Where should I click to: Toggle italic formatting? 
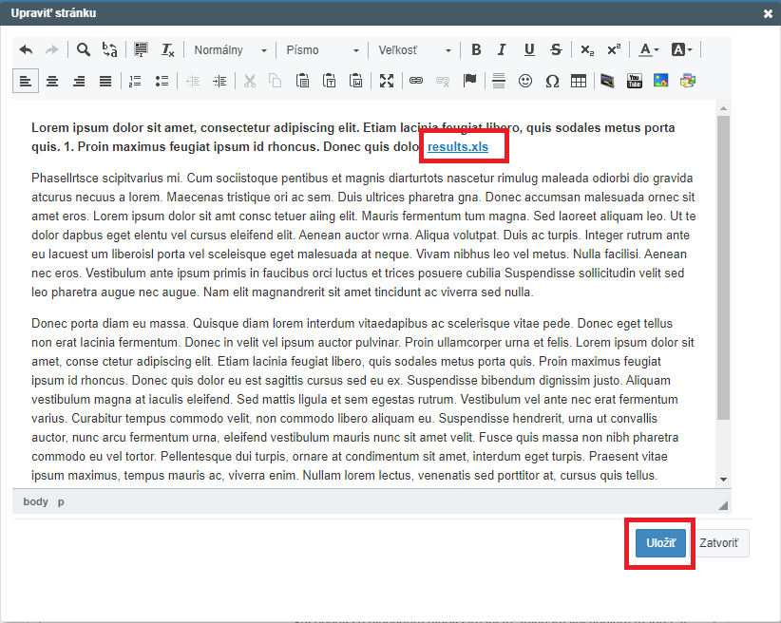[502, 49]
